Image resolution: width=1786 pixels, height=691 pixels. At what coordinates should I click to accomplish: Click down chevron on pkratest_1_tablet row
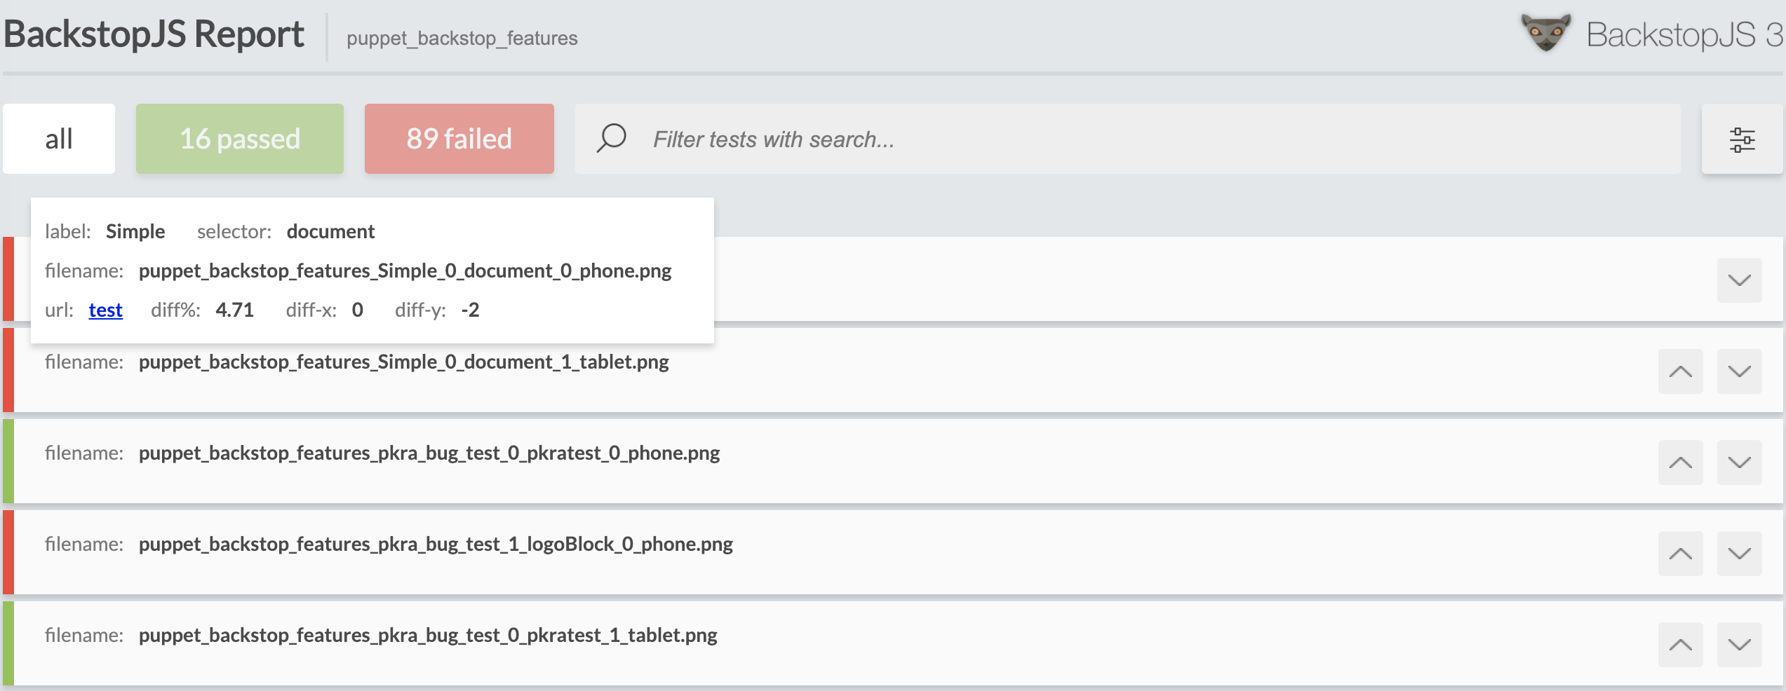click(x=1739, y=645)
